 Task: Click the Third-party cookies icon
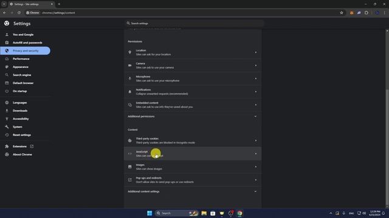click(129, 140)
